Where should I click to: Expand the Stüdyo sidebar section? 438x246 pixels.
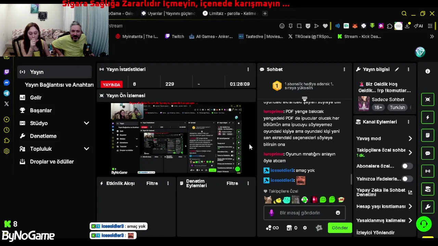tap(87, 123)
